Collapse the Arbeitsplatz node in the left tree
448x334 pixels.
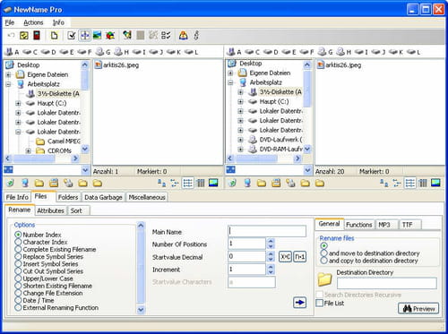[9, 84]
